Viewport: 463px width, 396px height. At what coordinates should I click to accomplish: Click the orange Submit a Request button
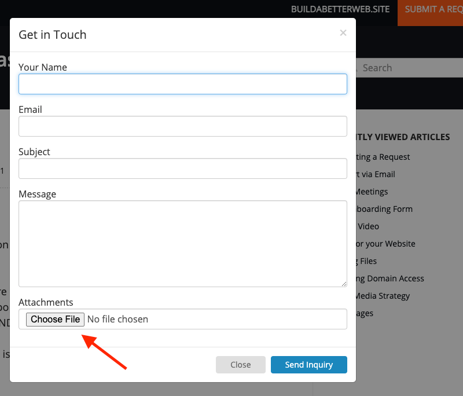point(432,9)
